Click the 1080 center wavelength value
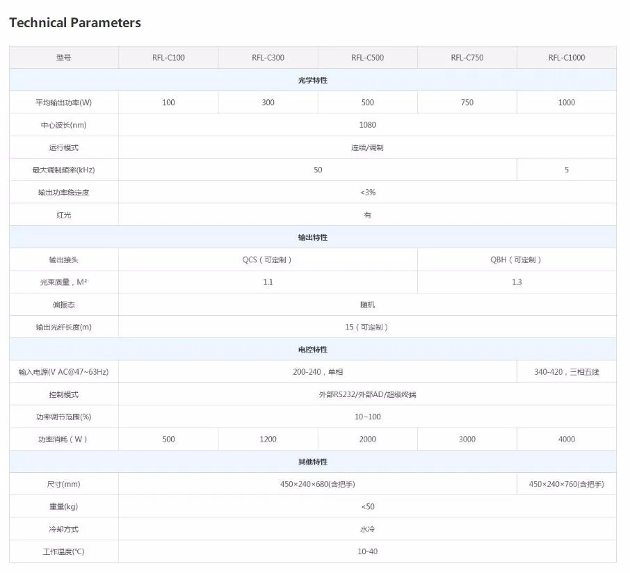The height and width of the screenshot is (573, 630). [x=368, y=125]
